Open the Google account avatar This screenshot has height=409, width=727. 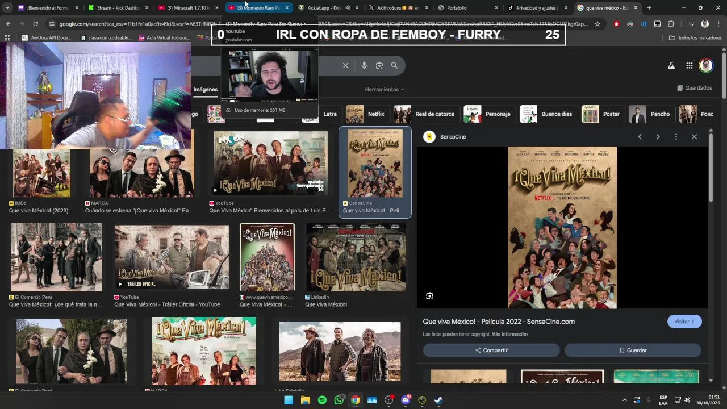click(x=706, y=65)
